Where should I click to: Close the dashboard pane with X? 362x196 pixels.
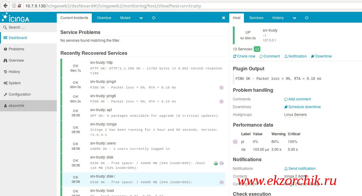223,18
